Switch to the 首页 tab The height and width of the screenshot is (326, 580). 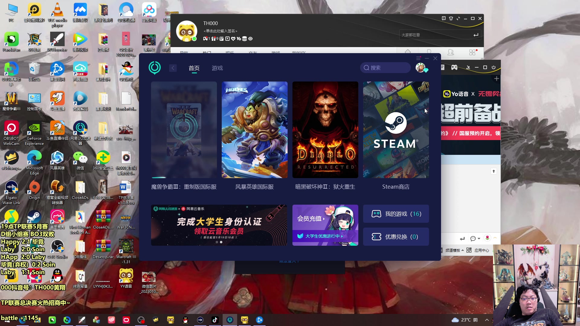[x=194, y=68]
